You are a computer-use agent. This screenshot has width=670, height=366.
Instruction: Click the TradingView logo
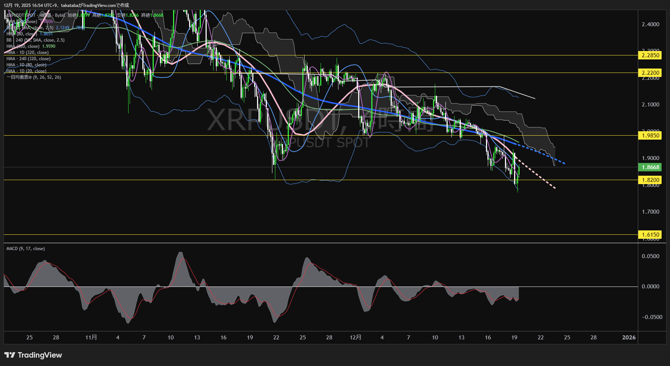coord(32,355)
